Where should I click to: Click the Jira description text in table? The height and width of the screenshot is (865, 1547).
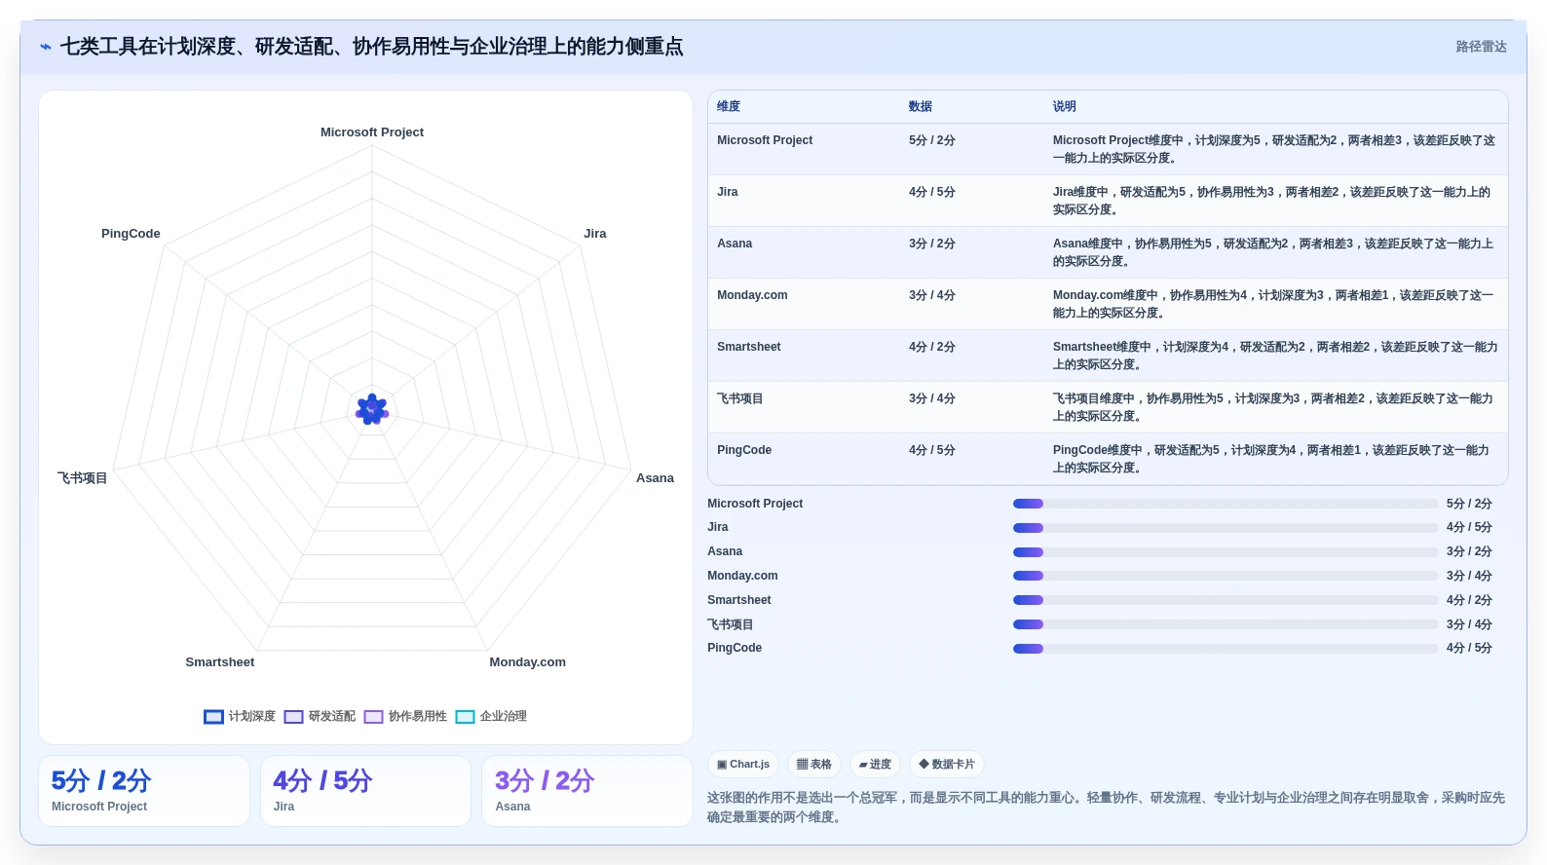[x=1271, y=201]
